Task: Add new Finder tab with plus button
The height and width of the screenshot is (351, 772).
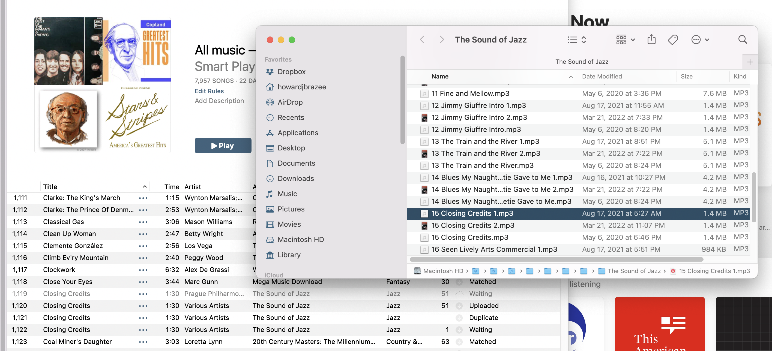Action: [750, 62]
